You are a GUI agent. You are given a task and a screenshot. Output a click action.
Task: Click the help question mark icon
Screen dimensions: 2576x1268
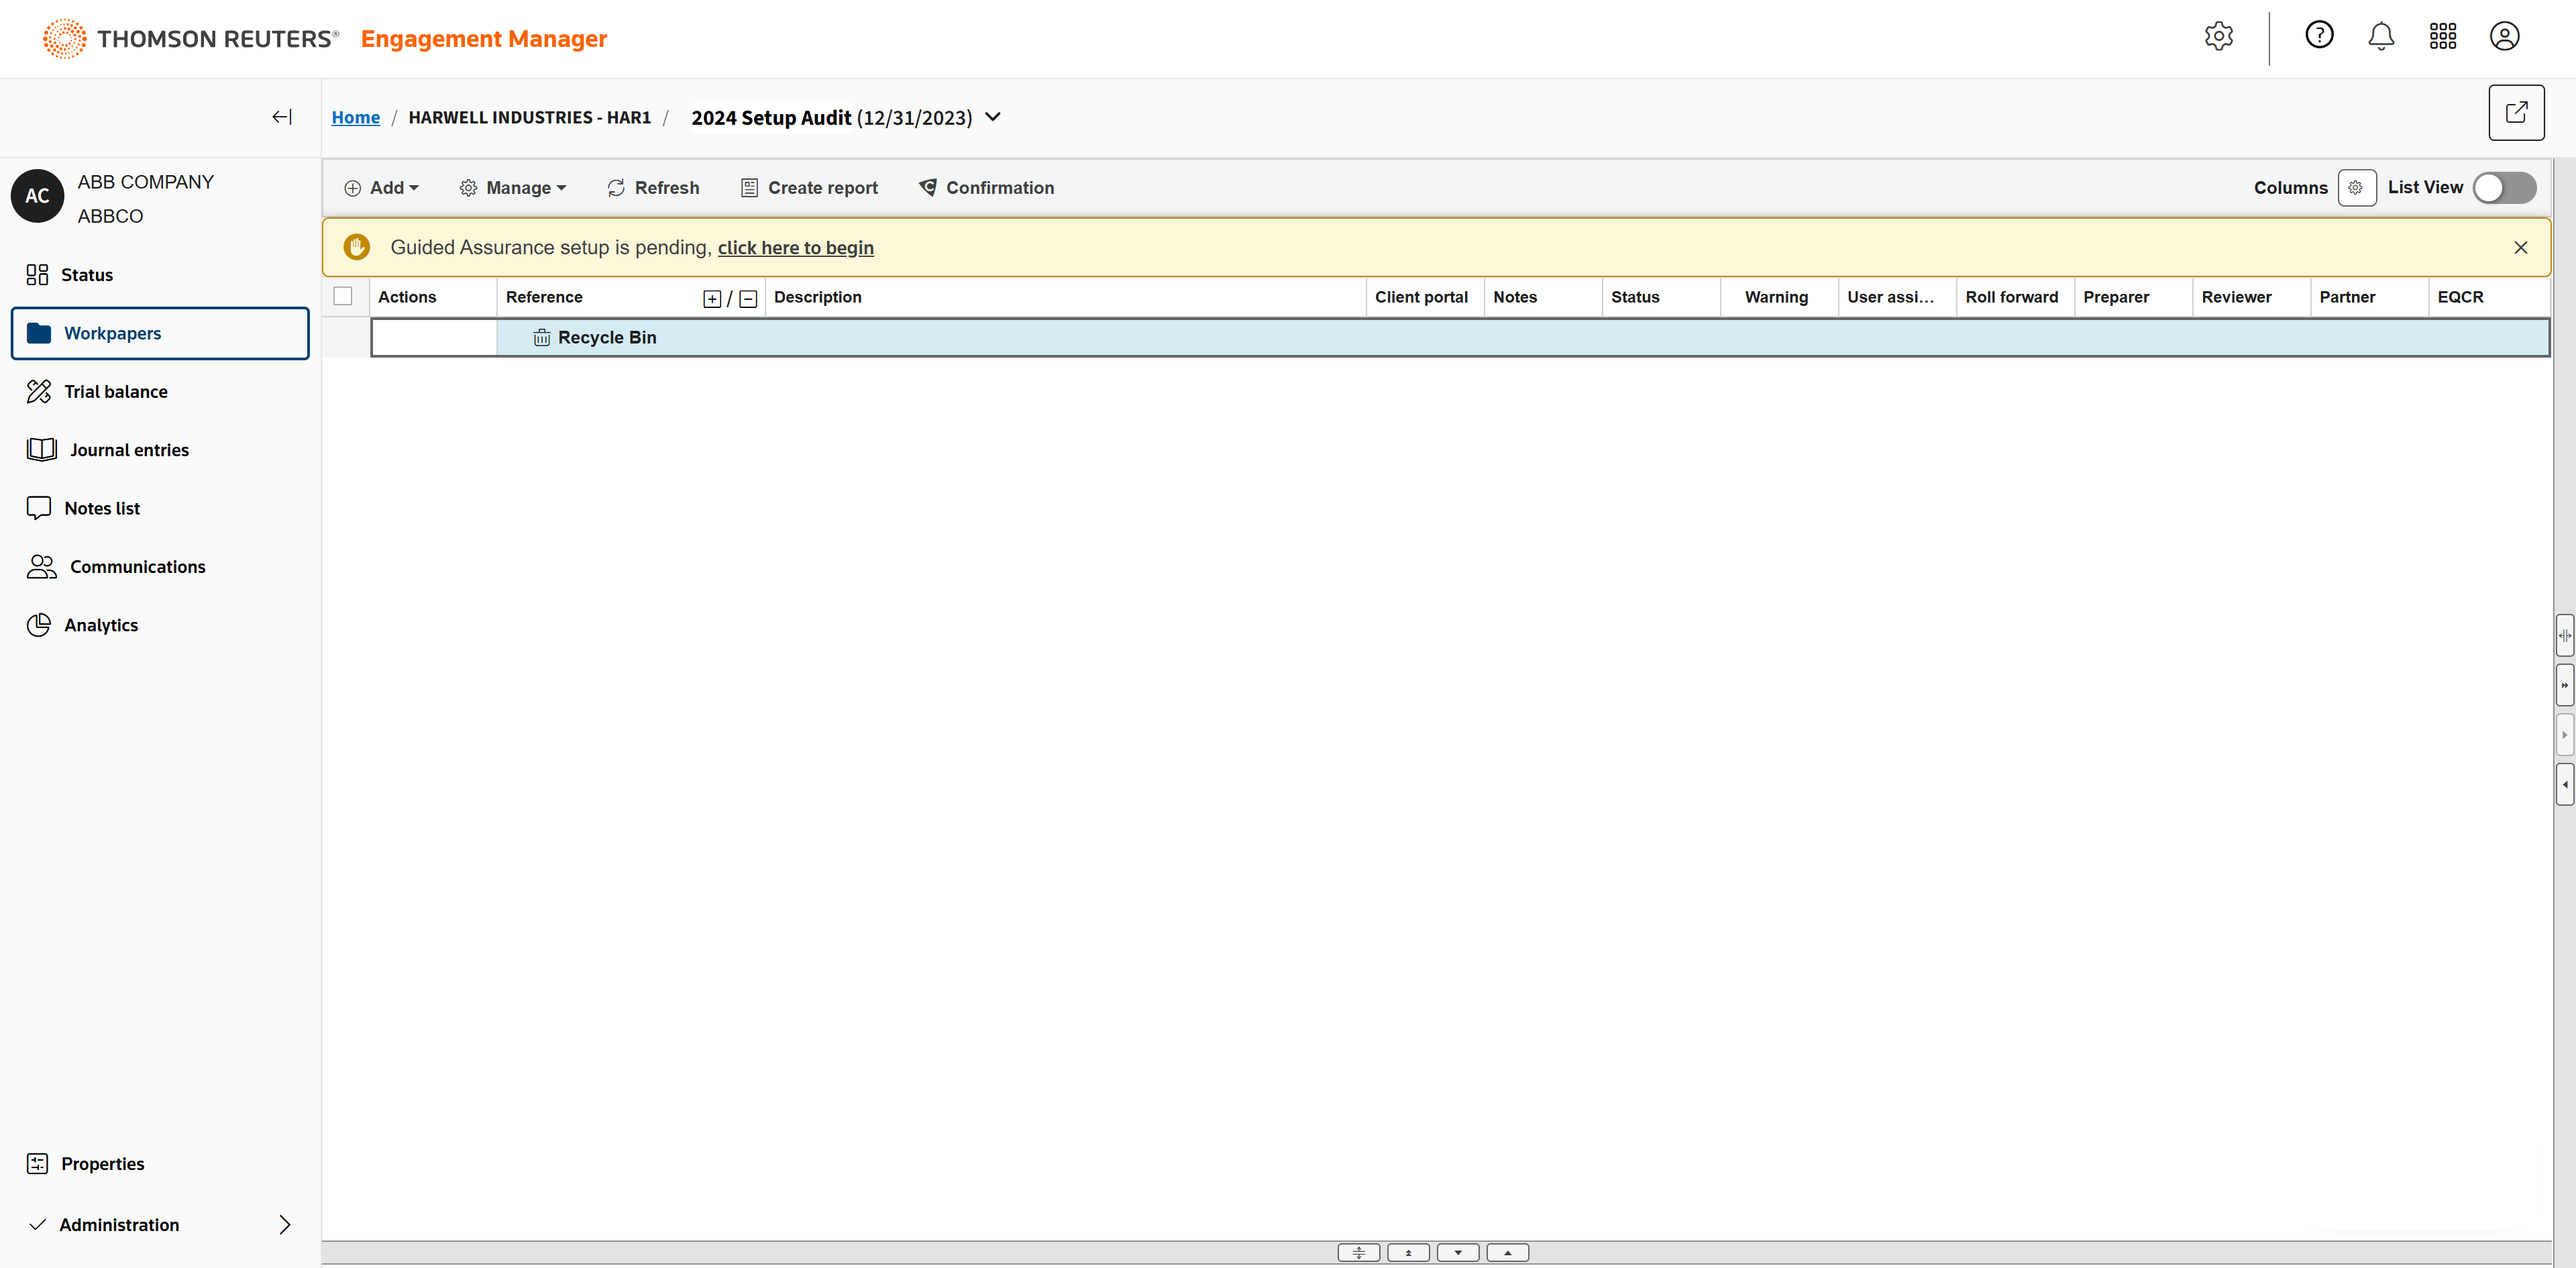click(2319, 36)
